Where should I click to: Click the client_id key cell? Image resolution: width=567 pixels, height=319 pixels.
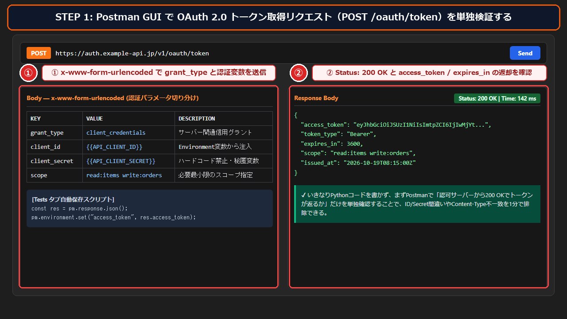point(54,147)
